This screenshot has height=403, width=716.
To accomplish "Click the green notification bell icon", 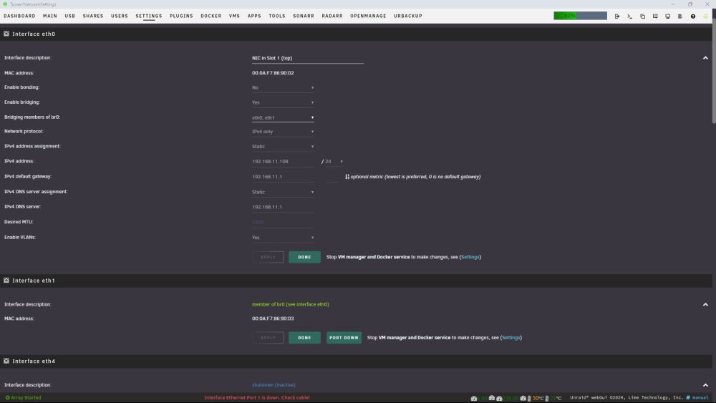I will click(x=705, y=16).
